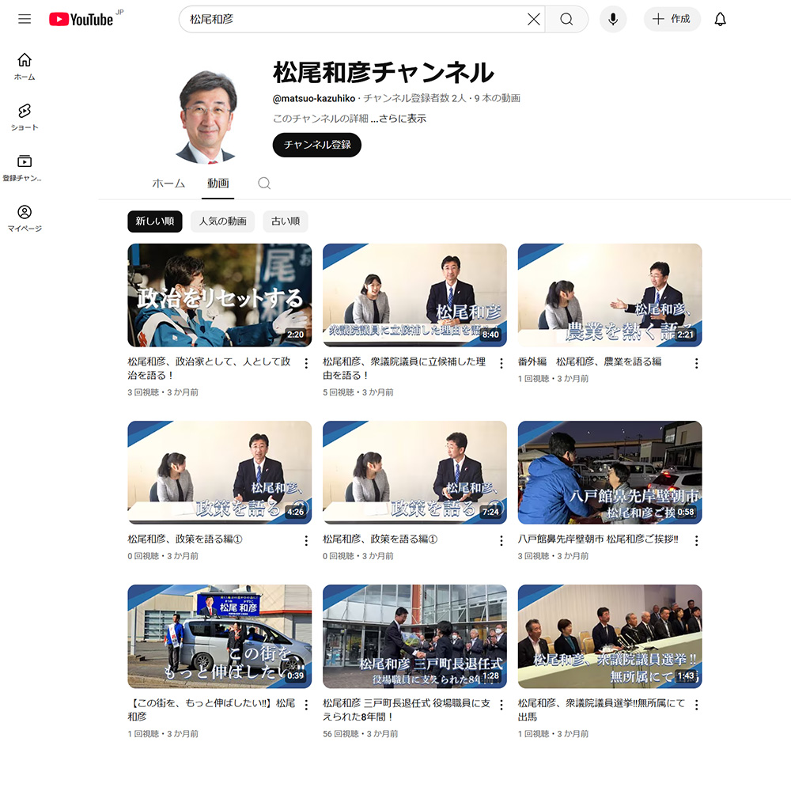Open My Page in sidebar
This screenshot has height=787, width=791.
pyautogui.click(x=25, y=218)
